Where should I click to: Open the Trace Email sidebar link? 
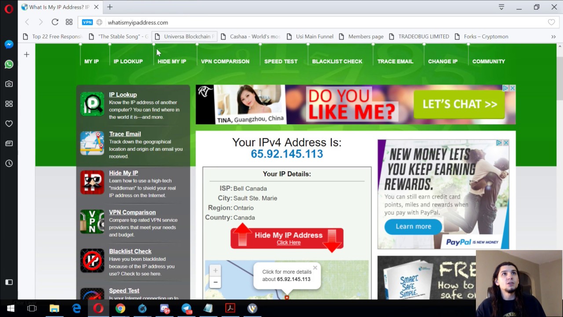125,134
